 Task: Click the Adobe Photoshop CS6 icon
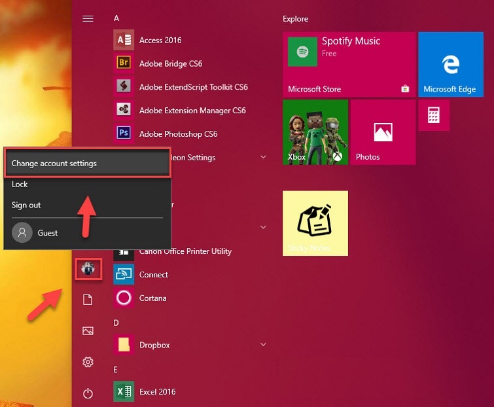(x=124, y=133)
